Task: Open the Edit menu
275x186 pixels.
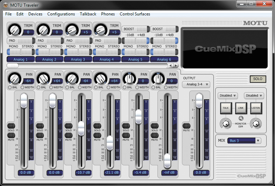Action: pos(20,14)
